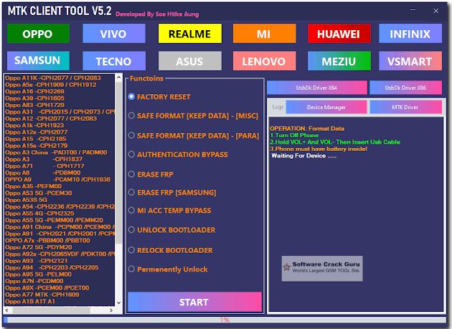Screen dimensions: 452x329
Task: Minimize the MTK Client Tool window
Action: pyautogui.click(x=413, y=10)
